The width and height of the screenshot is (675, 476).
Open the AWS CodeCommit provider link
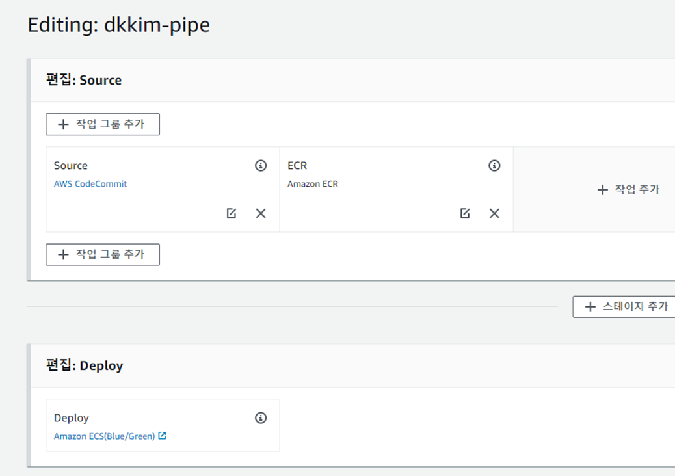click(x=90, y=183)
